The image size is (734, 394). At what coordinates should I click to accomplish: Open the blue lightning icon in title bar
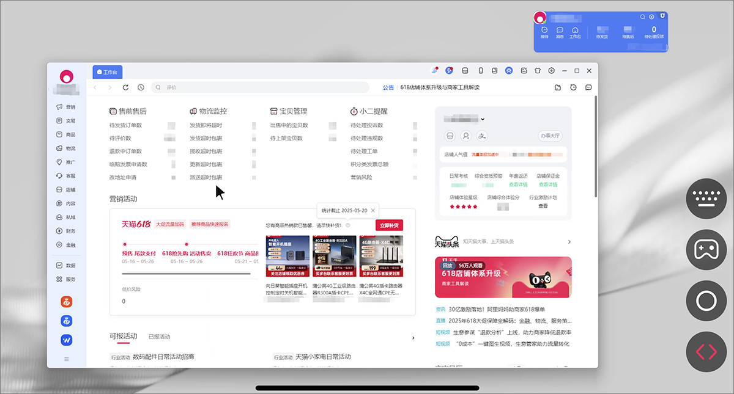449,70
